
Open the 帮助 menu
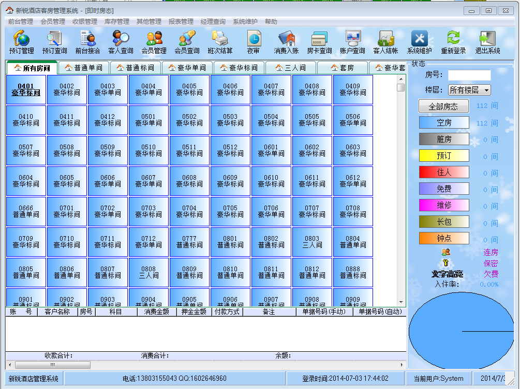pyautogui.click(x=271, y=22)
